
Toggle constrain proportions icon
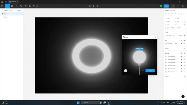(184, 22)
